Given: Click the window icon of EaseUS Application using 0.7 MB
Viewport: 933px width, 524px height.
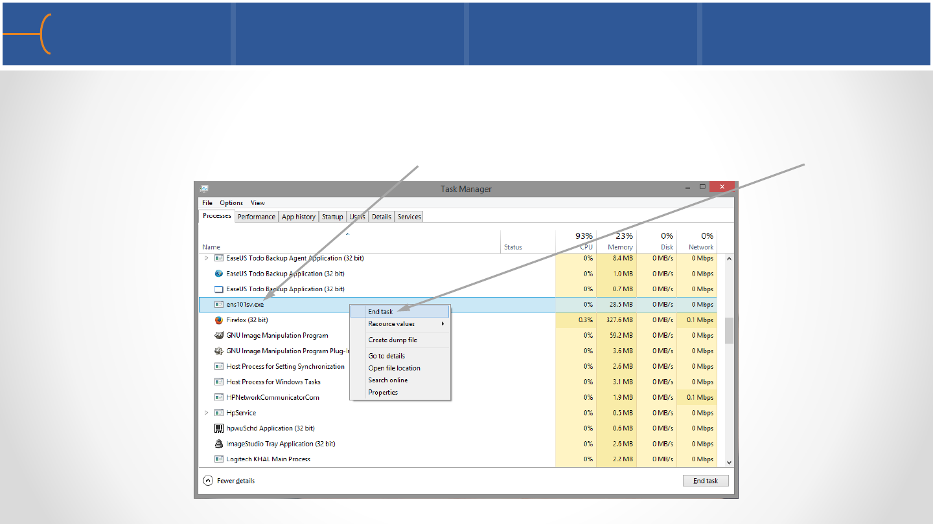Looking at the screenshot, I should point(219,289).
